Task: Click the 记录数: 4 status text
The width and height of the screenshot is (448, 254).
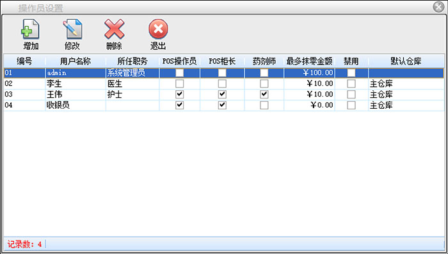Action: 24,244
